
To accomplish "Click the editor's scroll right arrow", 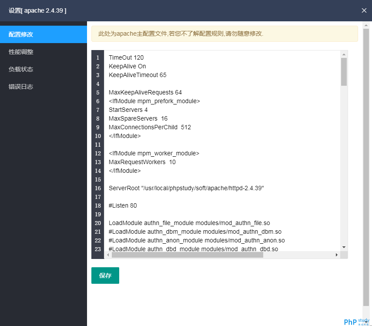I will [336, 255].
